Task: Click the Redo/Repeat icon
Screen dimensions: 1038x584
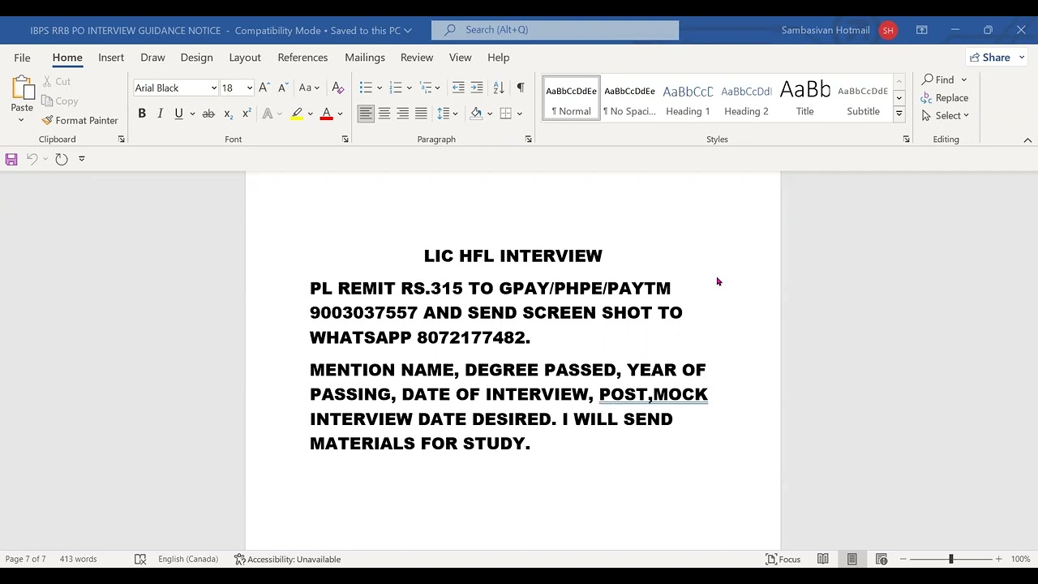Action: (x=62, y=159)
